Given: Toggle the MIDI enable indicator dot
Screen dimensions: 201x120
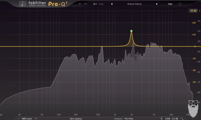Looking at the screenshot, I should click(x=19, y=119).
